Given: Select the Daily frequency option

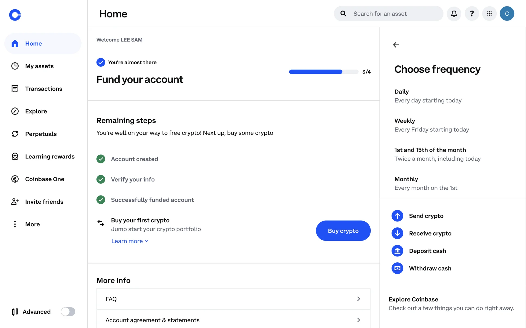Looking at the screenshot, I should (428, 96).
